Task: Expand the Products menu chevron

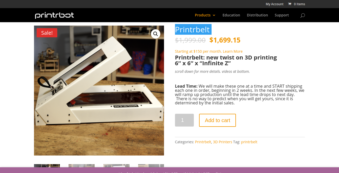Action: pos(214,15)
